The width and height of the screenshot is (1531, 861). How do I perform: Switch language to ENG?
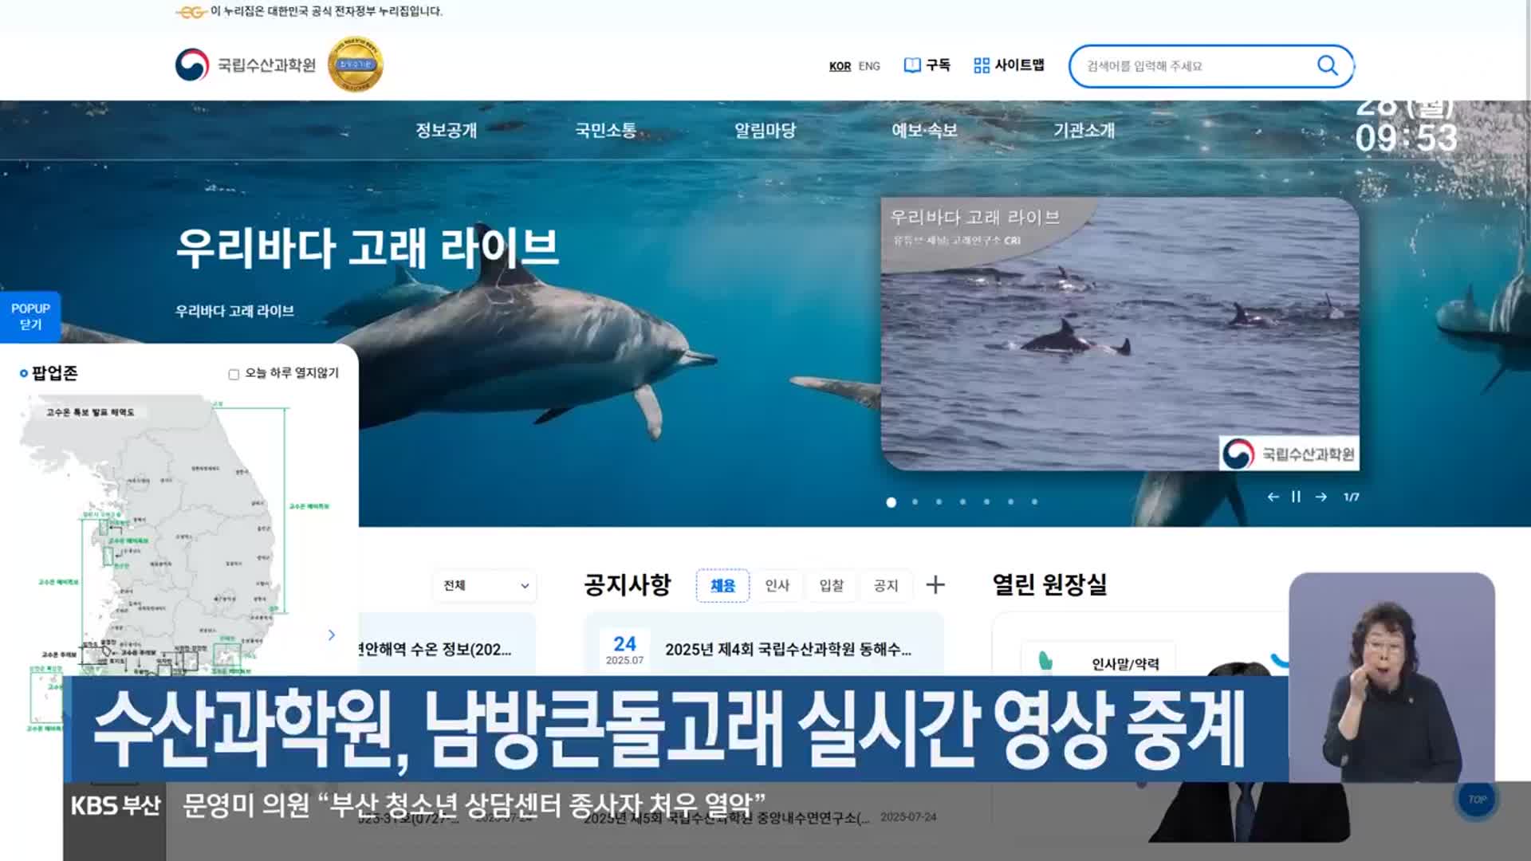pos(869,66)
